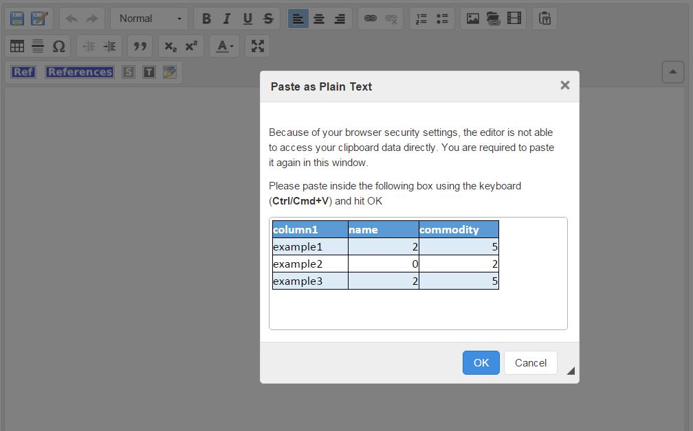Image resolution: width=693 pixels, height=431 pixels.
Task: Insert a table using the table icon
Action: [17, 46]
